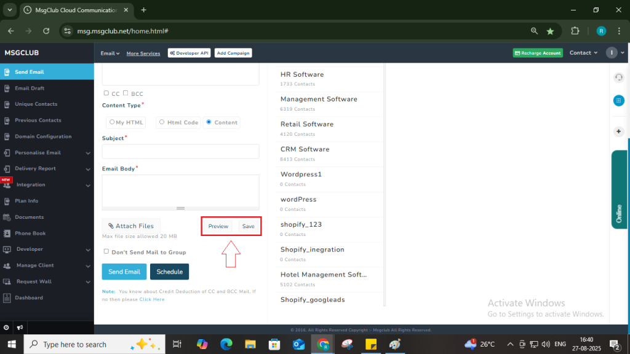Click the Personalise Email icon
This screenshot has width=630, height=354.
7,153
